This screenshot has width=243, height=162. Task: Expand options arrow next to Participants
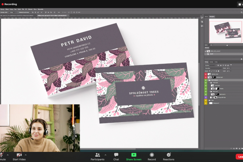click(x=105, y=155)
